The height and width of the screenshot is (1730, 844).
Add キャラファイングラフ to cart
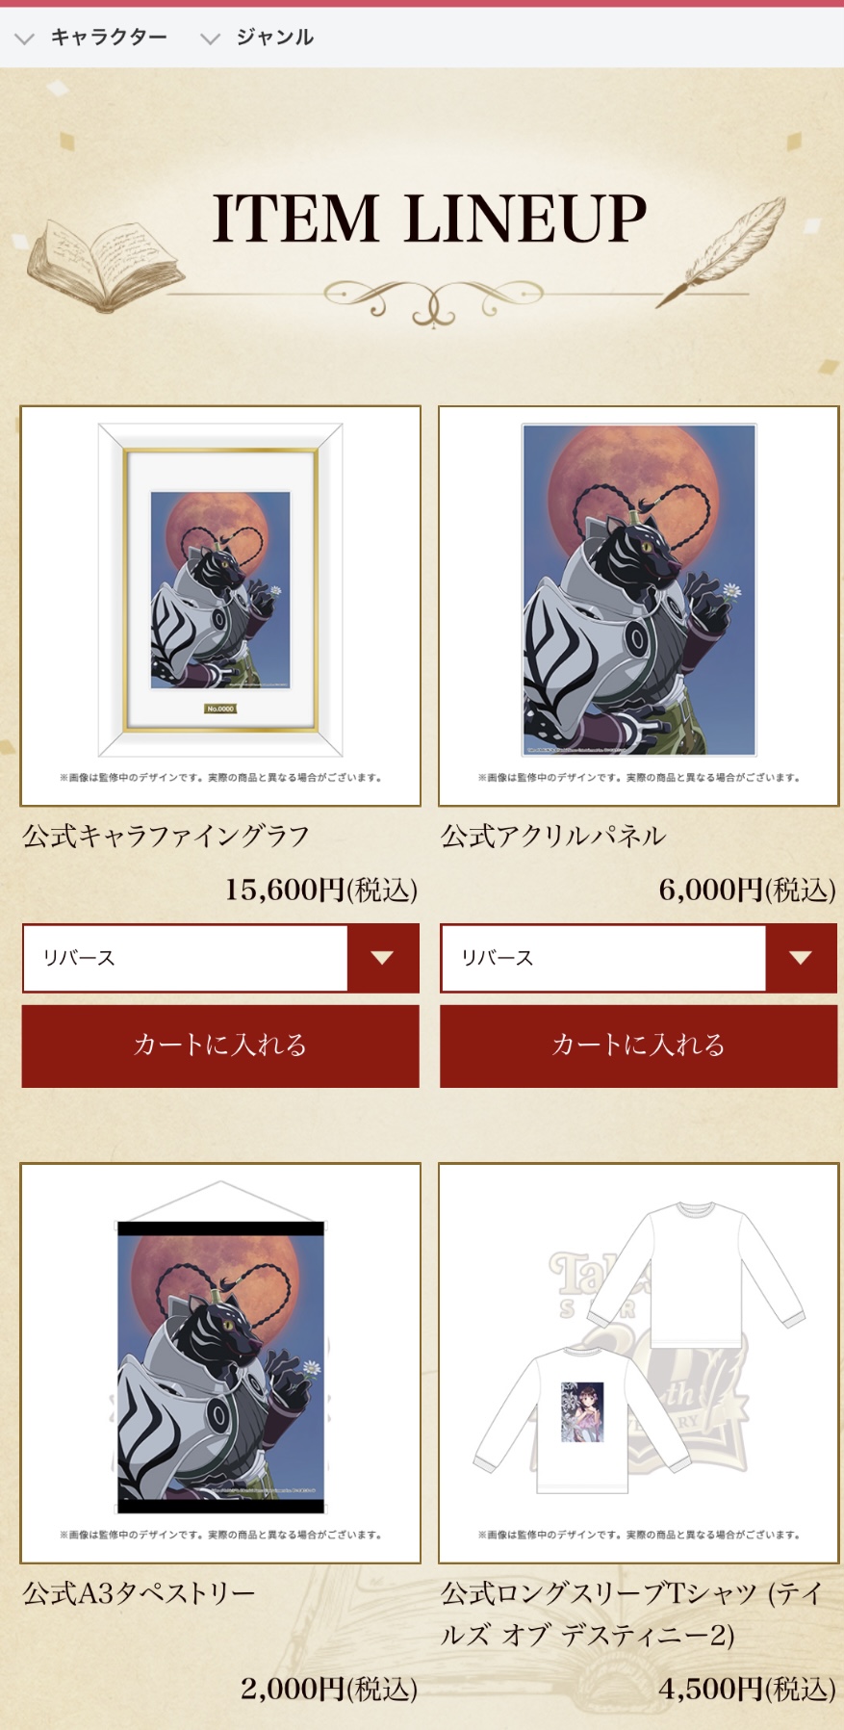point(220,1046)
